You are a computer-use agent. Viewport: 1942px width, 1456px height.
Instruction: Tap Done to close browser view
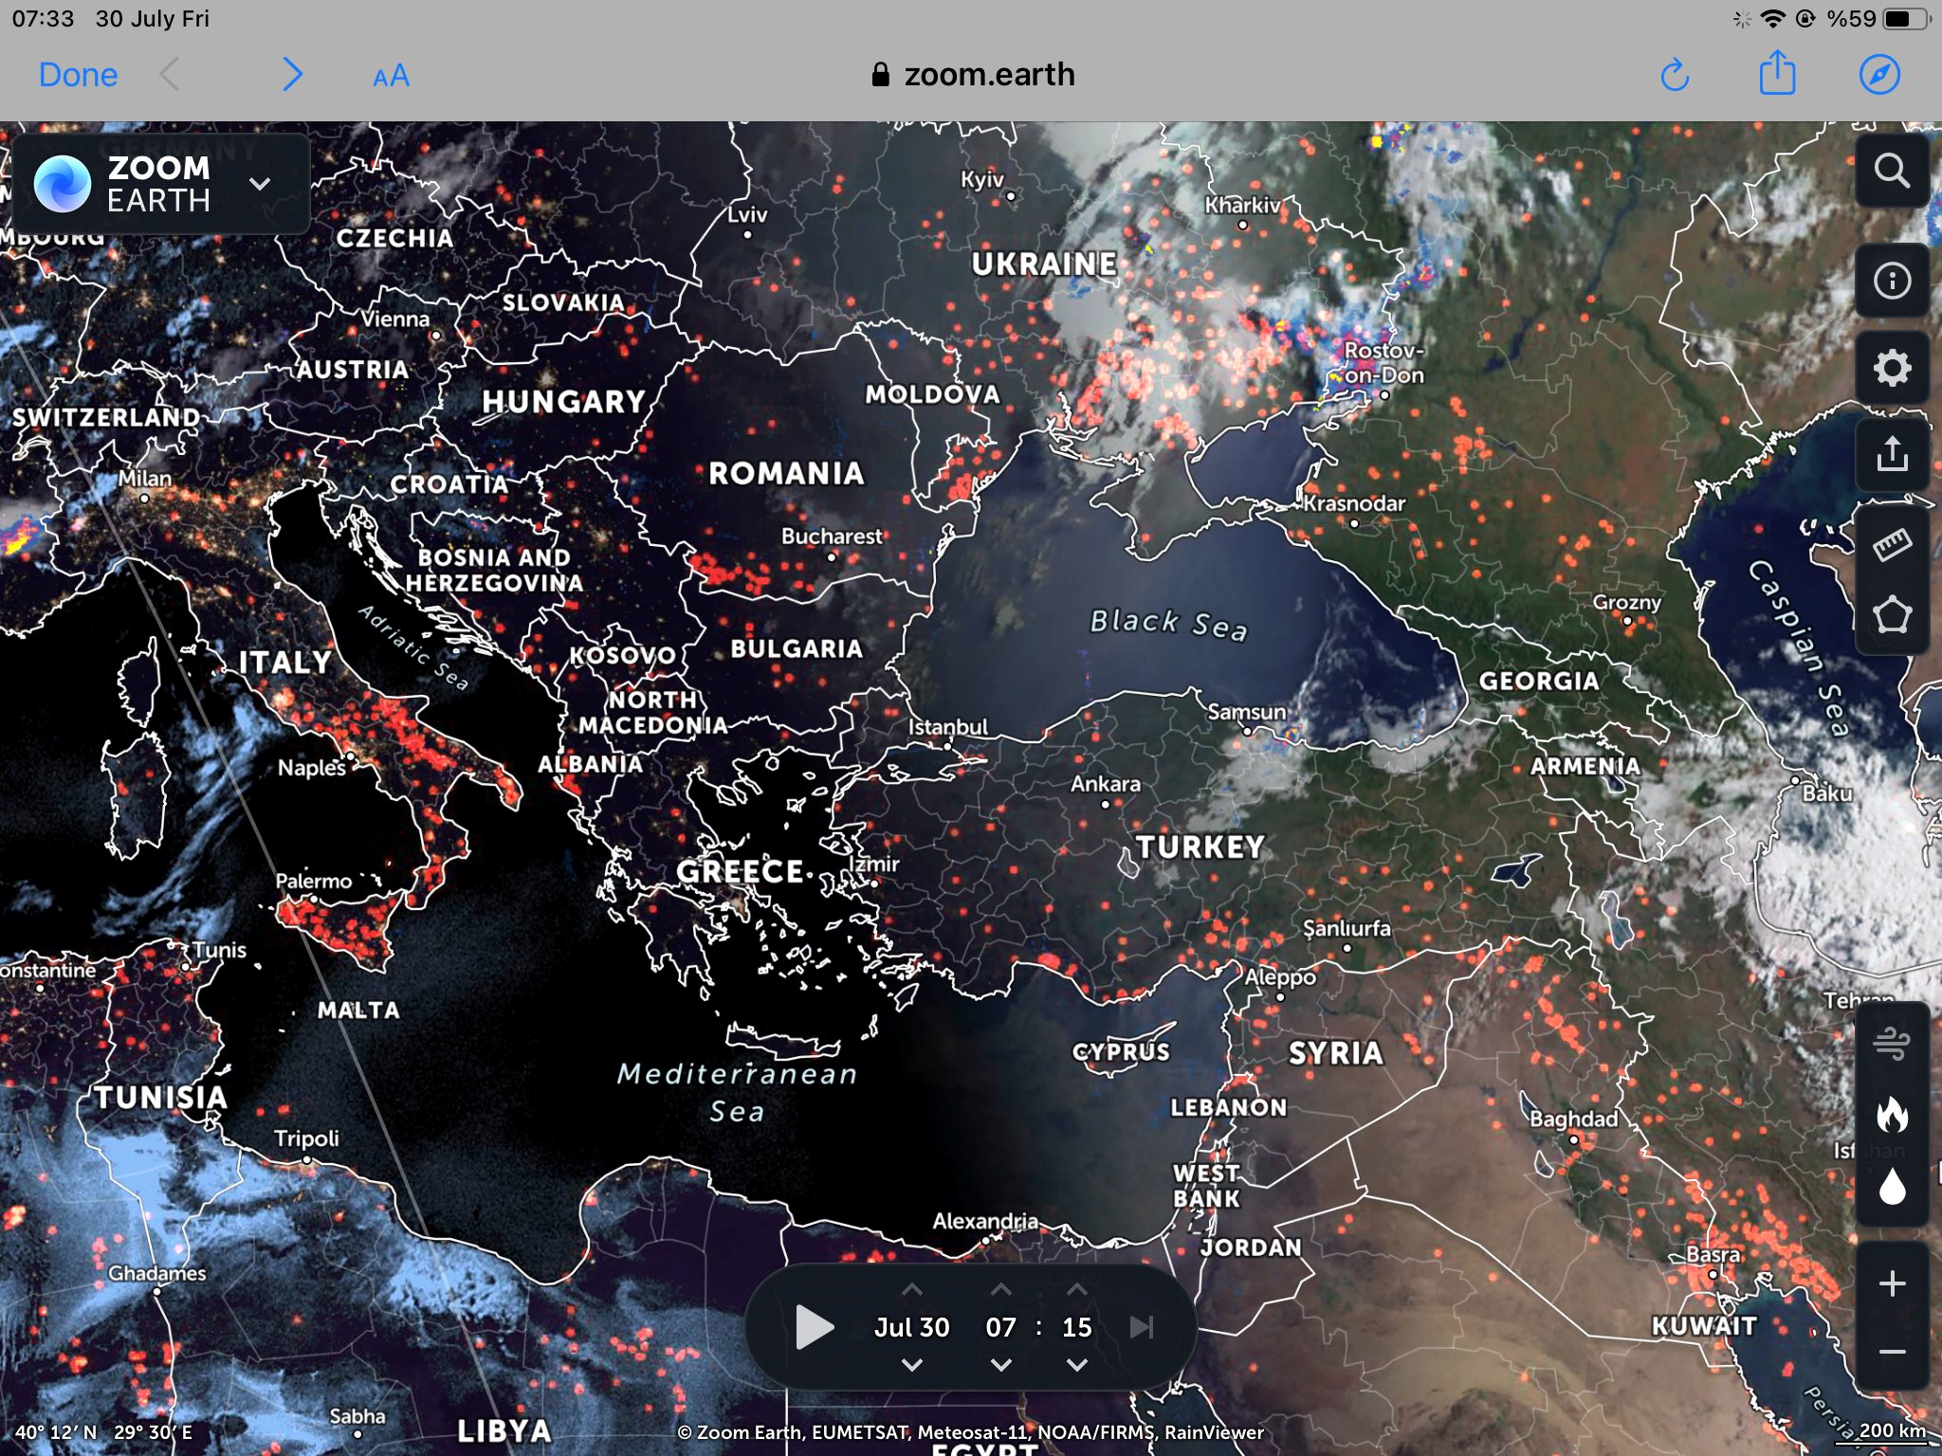pos(78,75)
